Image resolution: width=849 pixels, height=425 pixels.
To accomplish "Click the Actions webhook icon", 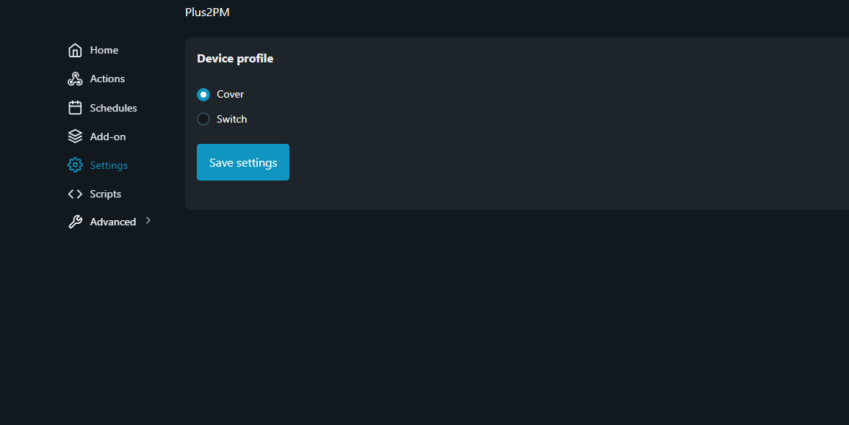I will [75, 79].
